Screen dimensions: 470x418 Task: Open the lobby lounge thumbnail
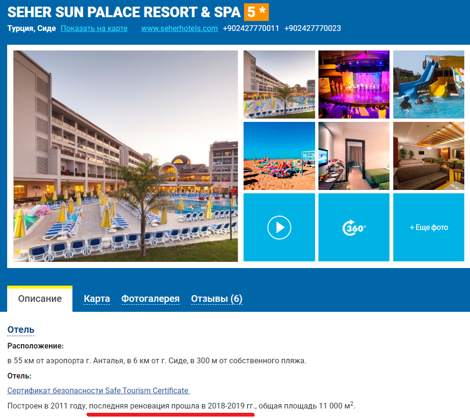(429, 156)
